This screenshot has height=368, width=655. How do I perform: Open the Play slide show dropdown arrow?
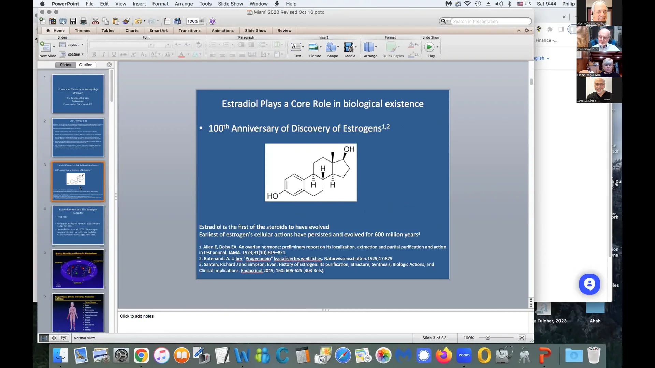(437, 47)
